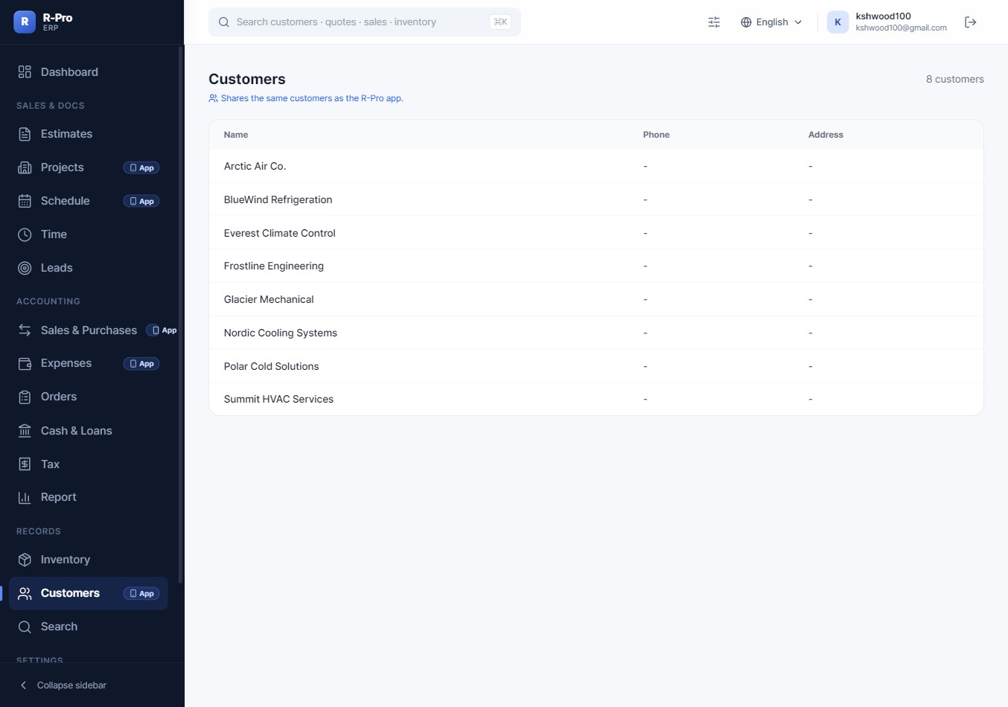Select Frostline Engineering customer
Screen dimensions: 1008x707
596,266
